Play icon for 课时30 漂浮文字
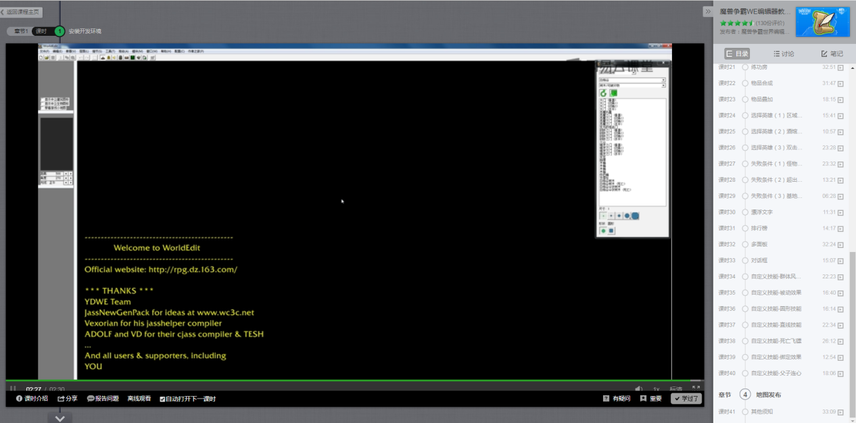The height and width of the screenshot is (423, 856). click(x=841, y=212)
